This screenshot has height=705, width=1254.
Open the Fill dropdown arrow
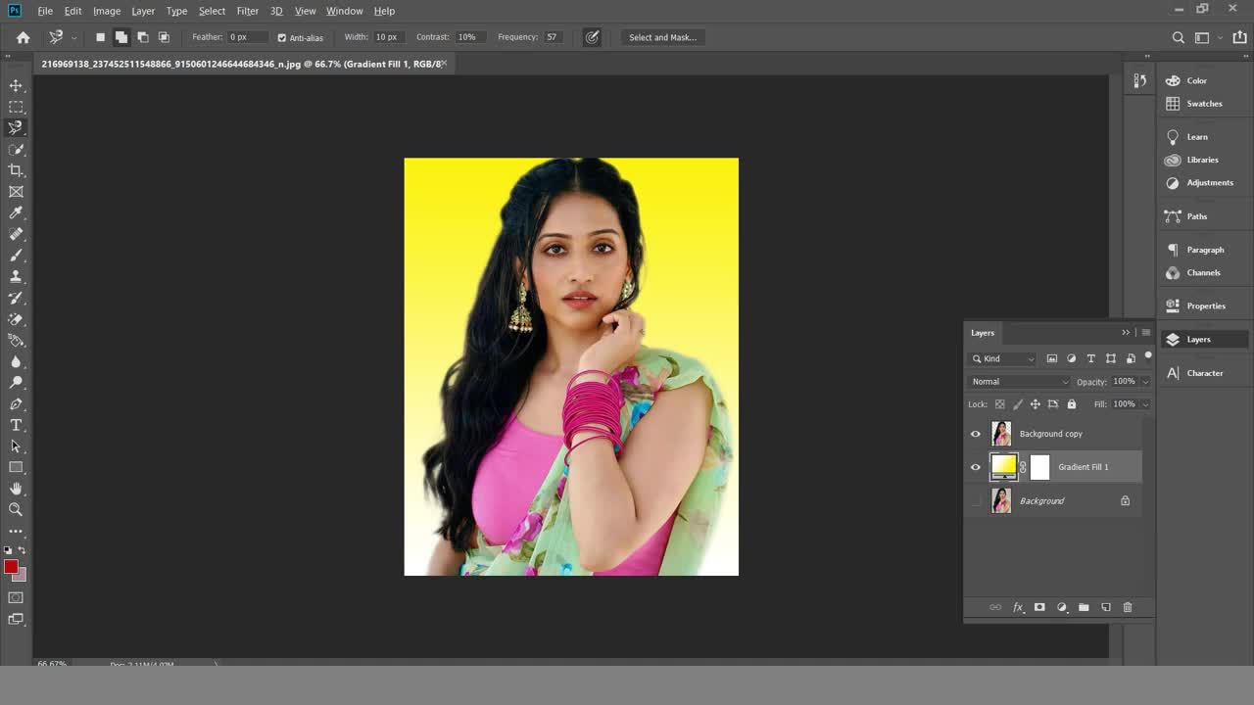pyautogui.click(x=1144, y=403)
